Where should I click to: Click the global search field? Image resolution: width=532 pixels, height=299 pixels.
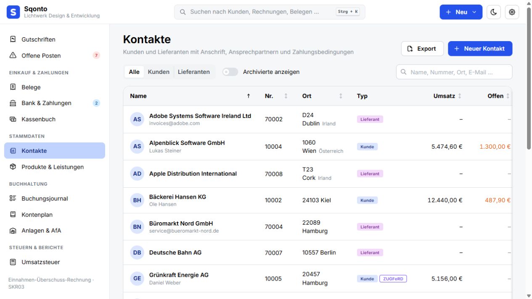click(x=270, y=12)
